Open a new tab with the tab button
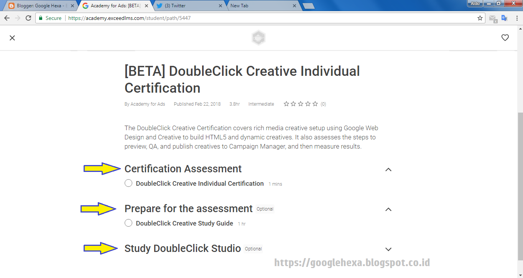Screen dimensions: 523x278 point(309,6)
